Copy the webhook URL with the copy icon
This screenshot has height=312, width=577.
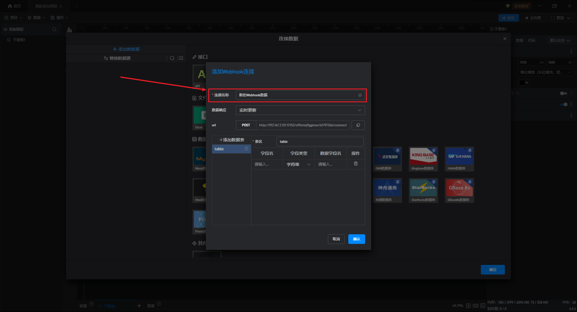tap(358, 125)
